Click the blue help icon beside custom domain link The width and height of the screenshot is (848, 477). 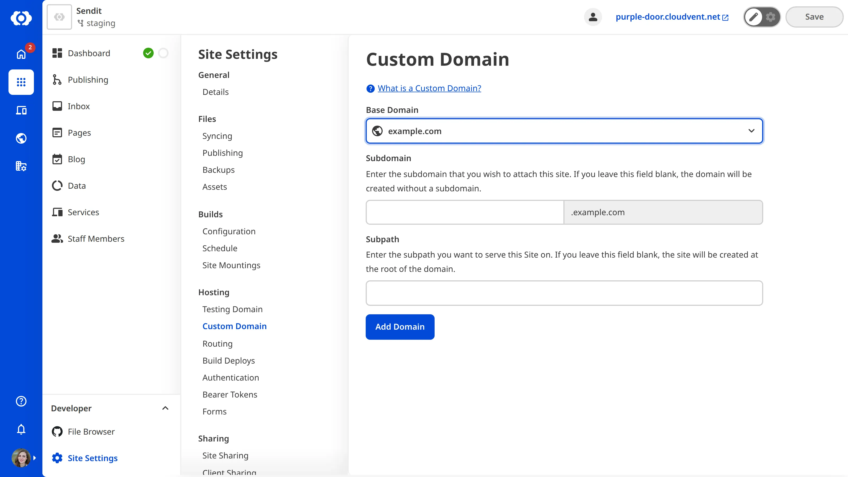[370, 89]
